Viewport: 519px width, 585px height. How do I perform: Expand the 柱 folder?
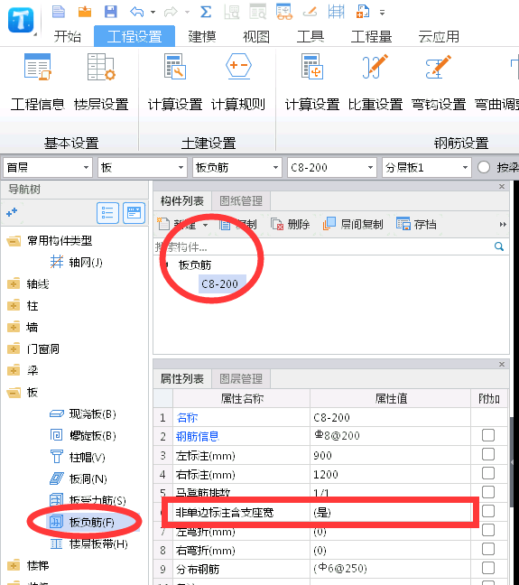(x=14, y=306)
